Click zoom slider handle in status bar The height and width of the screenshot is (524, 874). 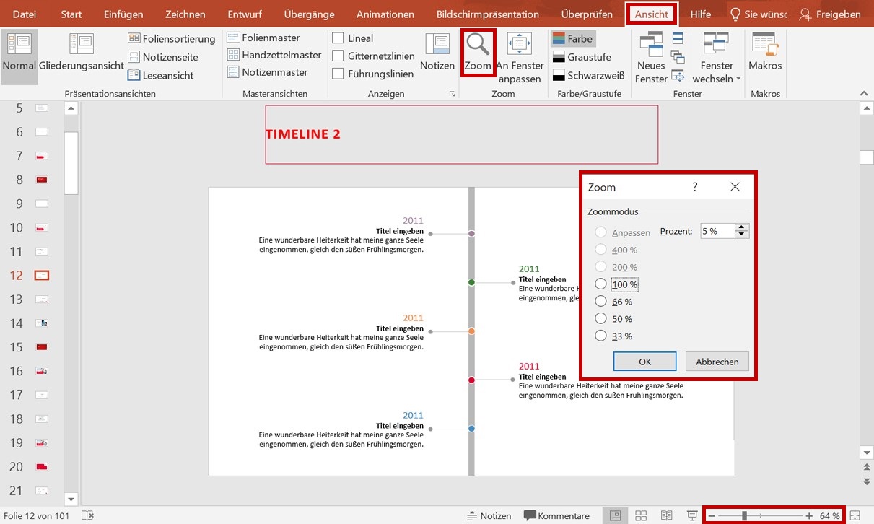point(744,515)
